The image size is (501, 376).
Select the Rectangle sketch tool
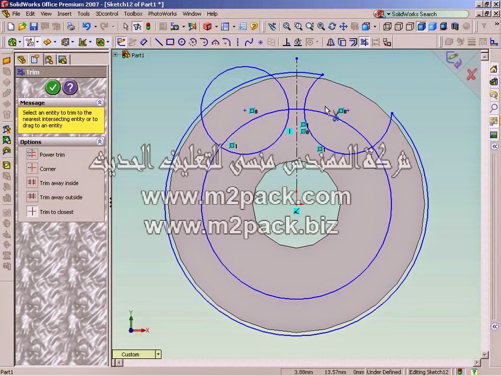click(170, 42)
